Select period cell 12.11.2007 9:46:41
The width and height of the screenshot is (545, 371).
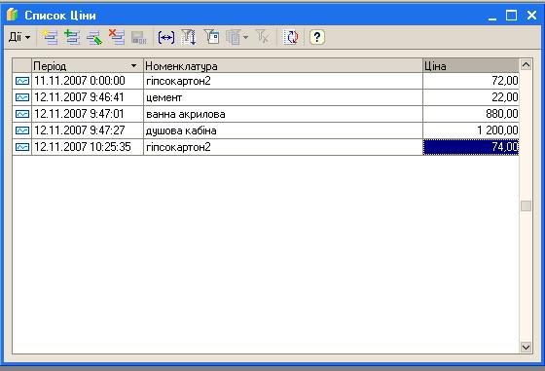click(88, 97)
